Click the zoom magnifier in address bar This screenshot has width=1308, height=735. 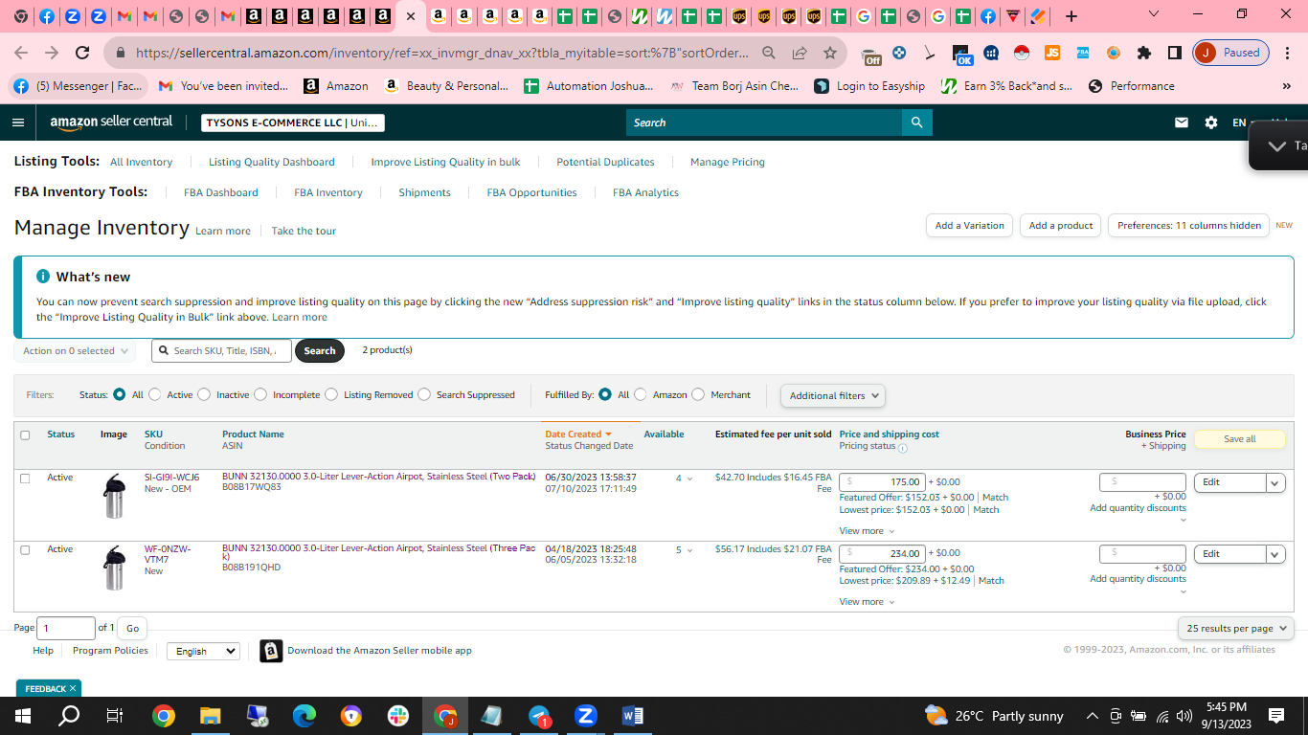pyautogui.click(x=769, y=53)
